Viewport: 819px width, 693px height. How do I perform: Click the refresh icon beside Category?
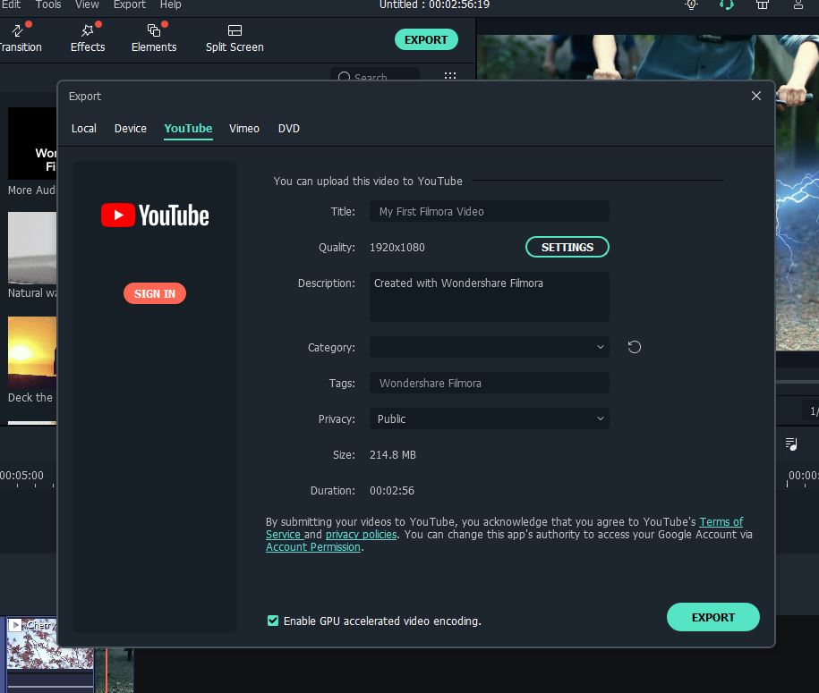[x=635, y=347]
